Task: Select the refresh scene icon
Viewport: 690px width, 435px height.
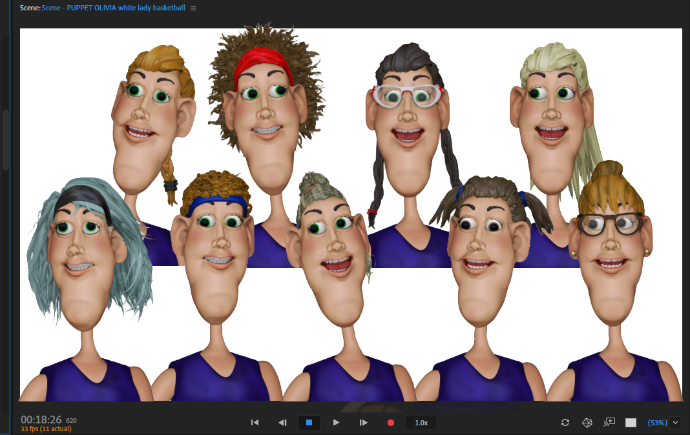Action: click(x=565, y=423)
